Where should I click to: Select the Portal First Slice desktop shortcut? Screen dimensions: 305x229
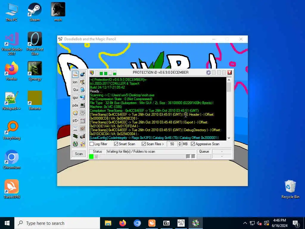pos(35,44)
